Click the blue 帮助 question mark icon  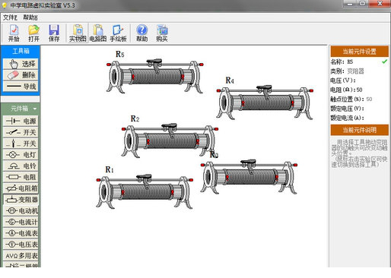click(142, 33)
